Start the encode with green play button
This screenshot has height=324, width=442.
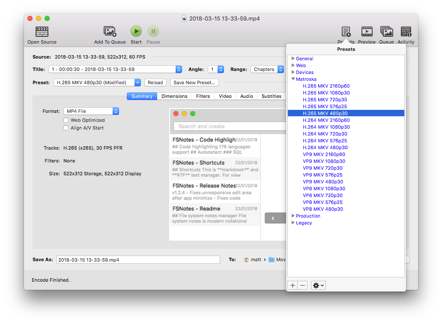[x=136, y=31]
